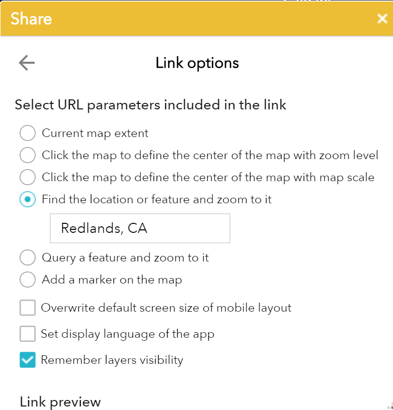Choose center of map with map scale option

(28, 177)
